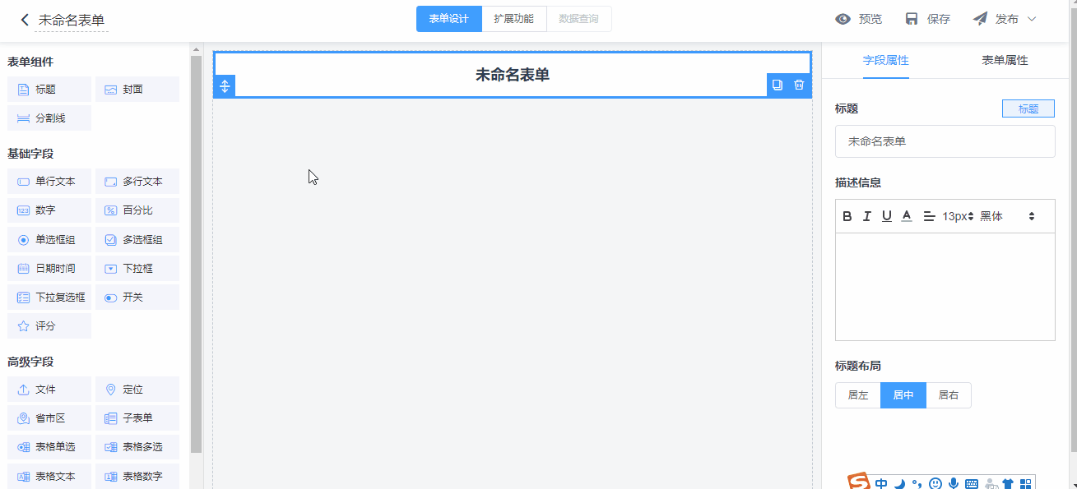The width and height of the screenshot is (1077, 489).
Task: Toggle bold in description editor
Action: [847, 216]
